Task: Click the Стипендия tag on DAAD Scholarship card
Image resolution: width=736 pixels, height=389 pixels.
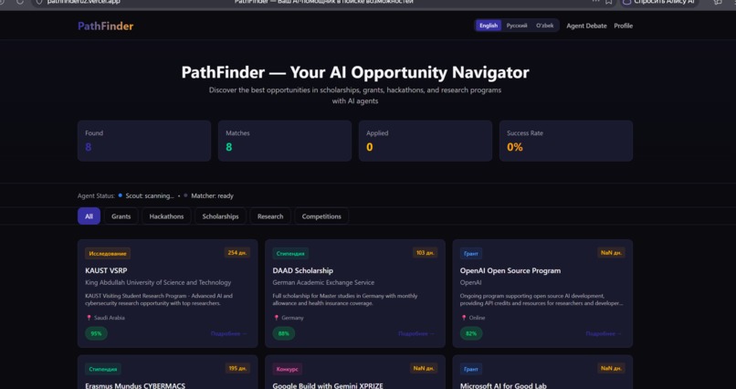Action: click(x=290, y=253)
